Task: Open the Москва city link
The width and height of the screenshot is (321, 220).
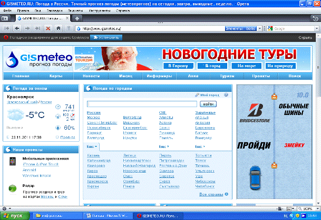Action: [x=93, y=118]
